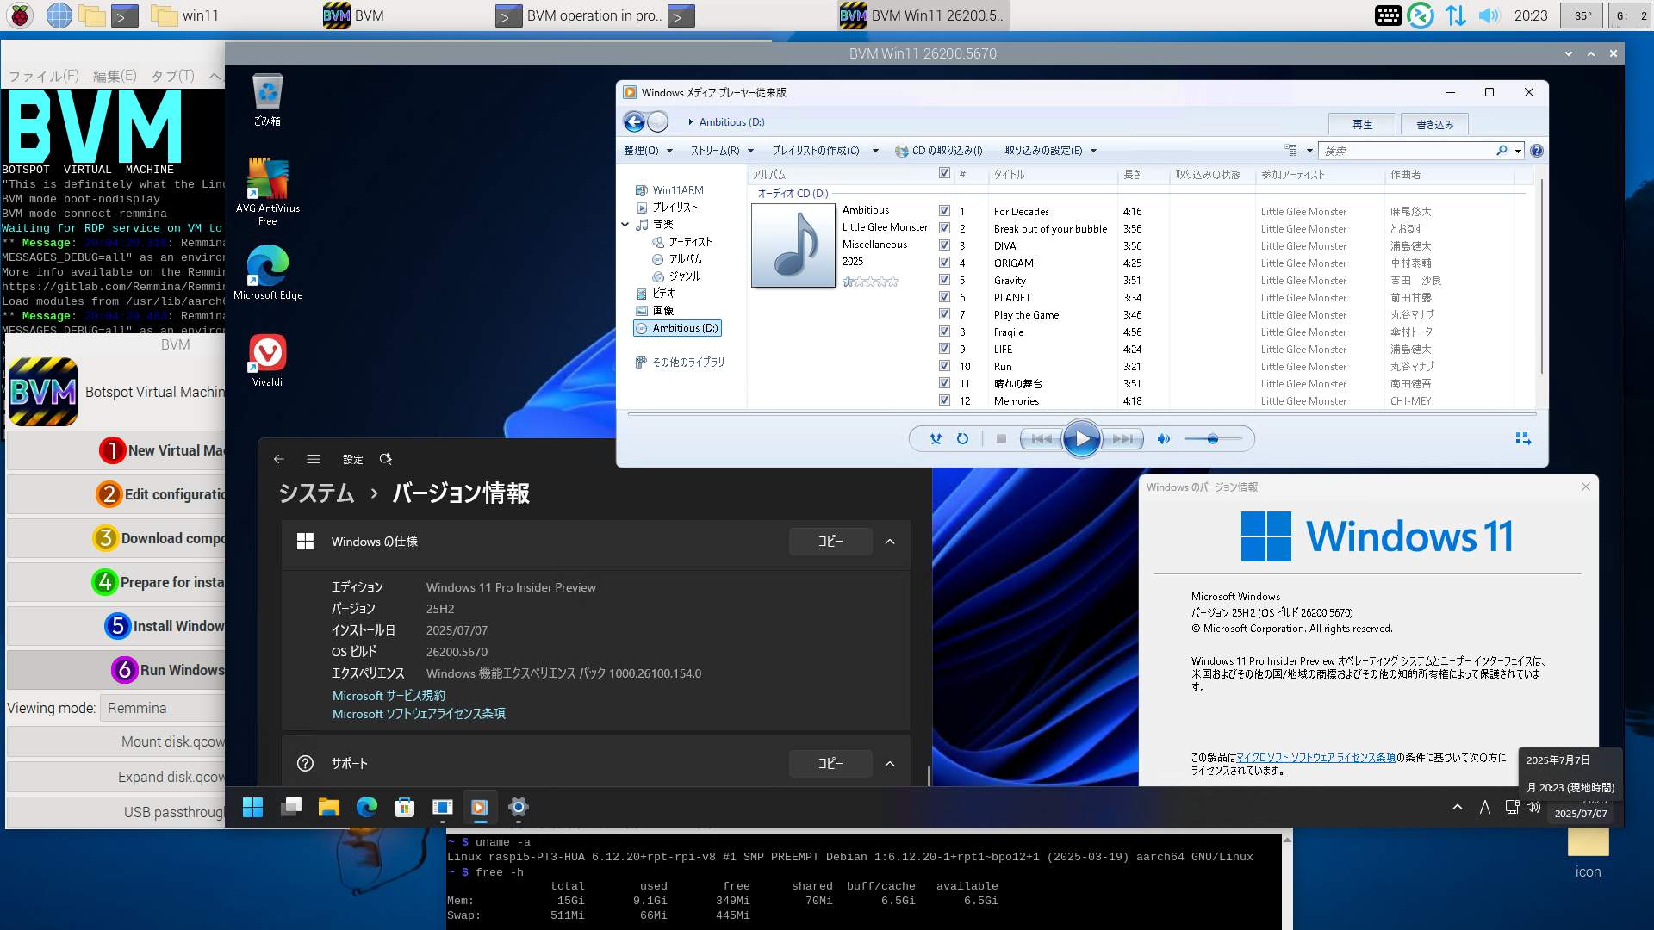Viewport: 1654px width, 930px height.
Task: Open Microsoft Store from the Windows taskbar
Action: [x=404, y=807]
